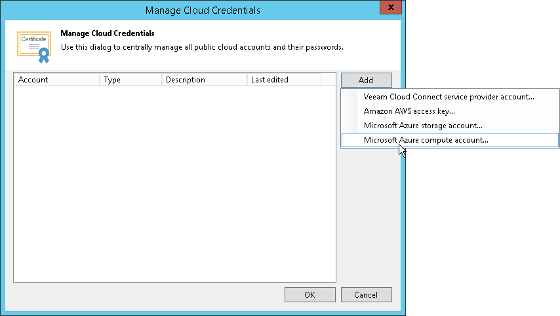
Task: Sort by the Last edited column
Action: pyautogui.click(x=283, y=80)
